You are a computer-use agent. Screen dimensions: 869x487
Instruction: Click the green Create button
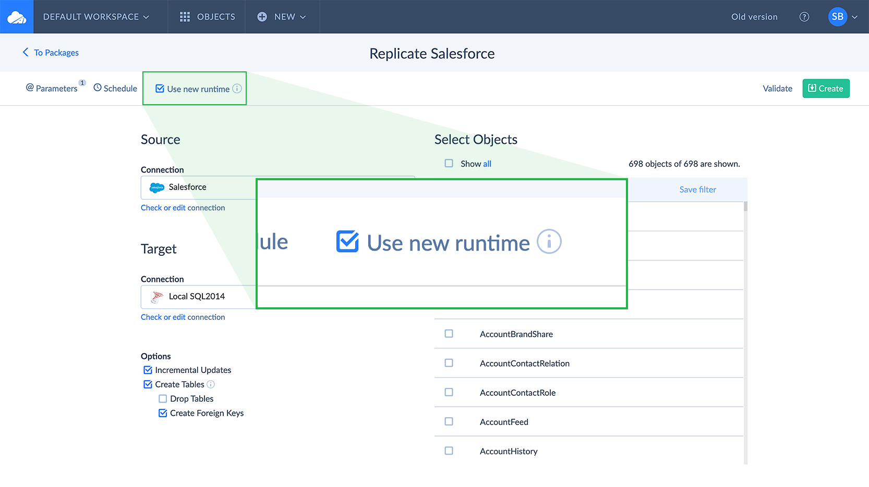(x=826, y=89)
